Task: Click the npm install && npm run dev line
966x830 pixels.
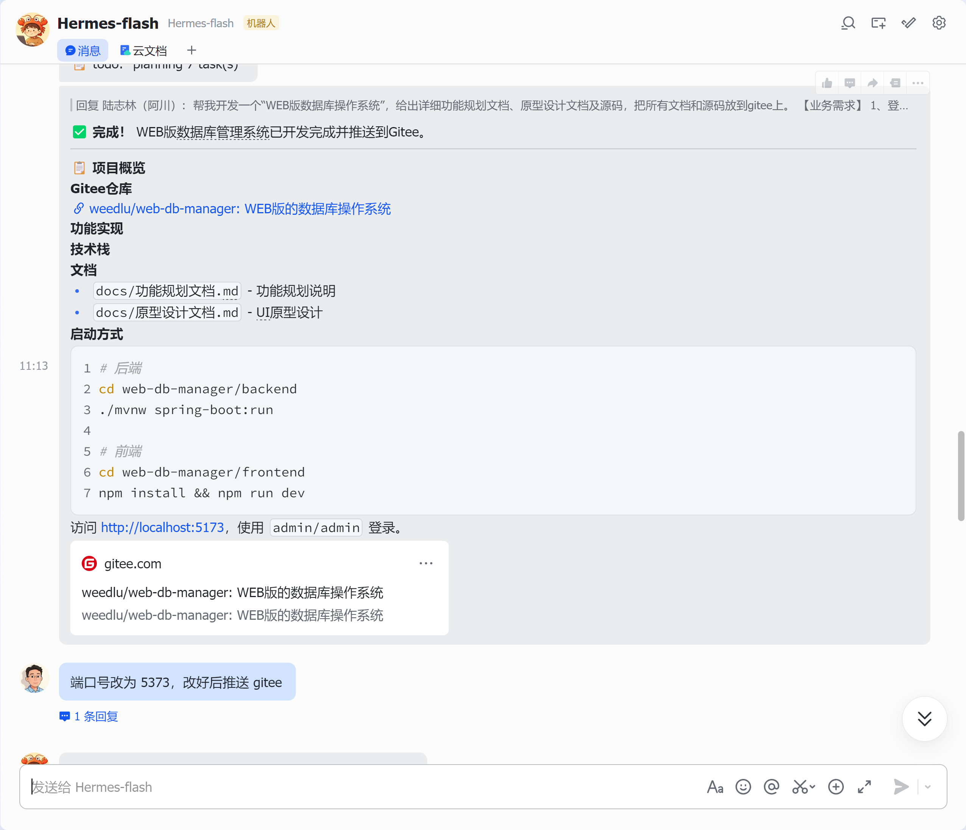Action: (x=201, y=493)
